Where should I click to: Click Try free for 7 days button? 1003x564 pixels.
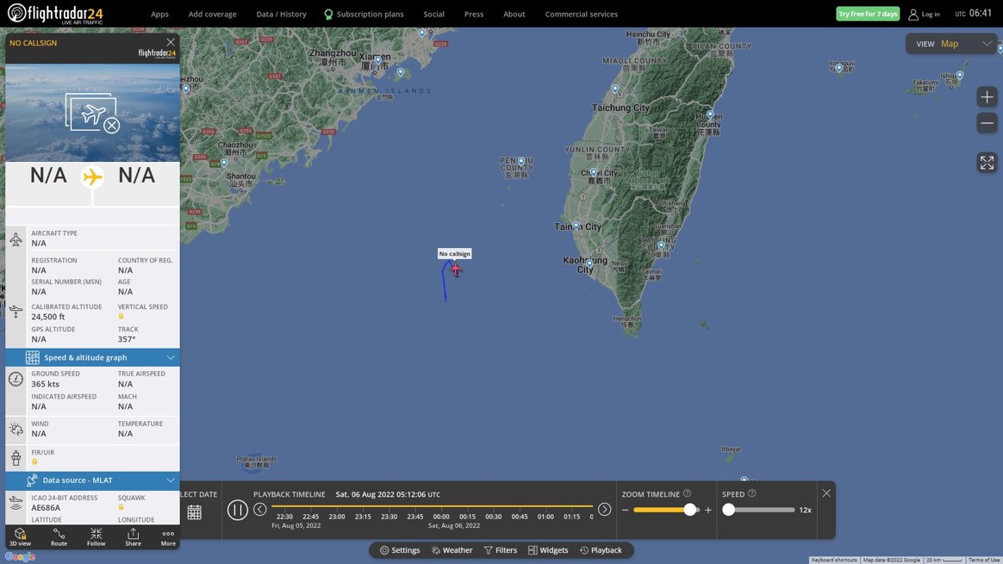tap(868, 14)
